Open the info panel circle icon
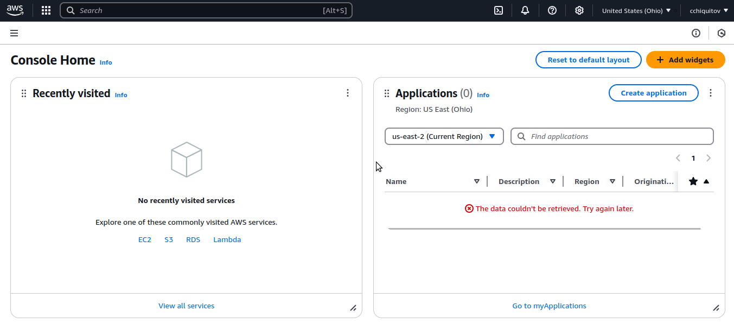The image size is (734, 323). coord(696,33)
